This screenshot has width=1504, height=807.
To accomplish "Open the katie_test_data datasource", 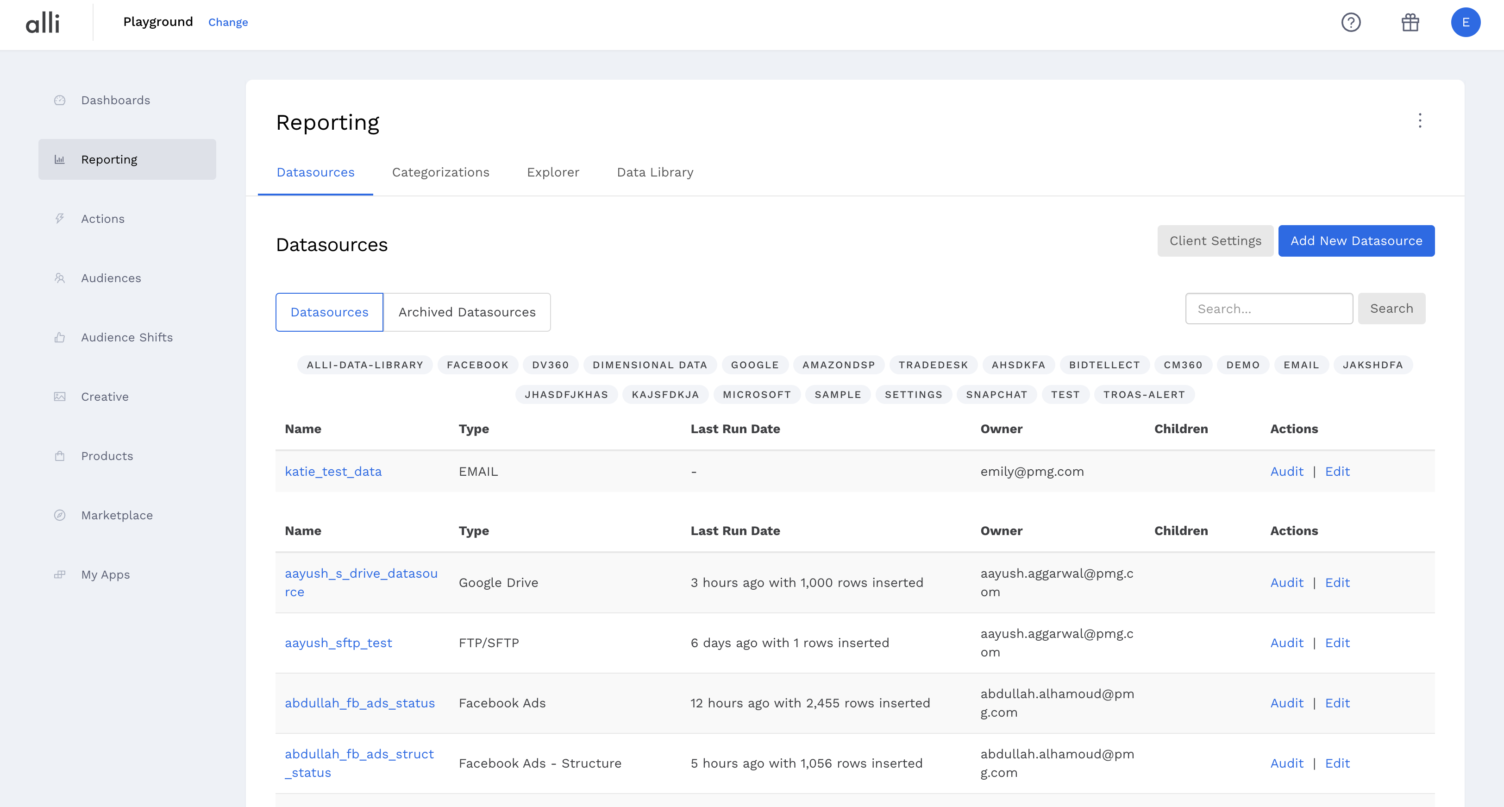I will (333, 471).
